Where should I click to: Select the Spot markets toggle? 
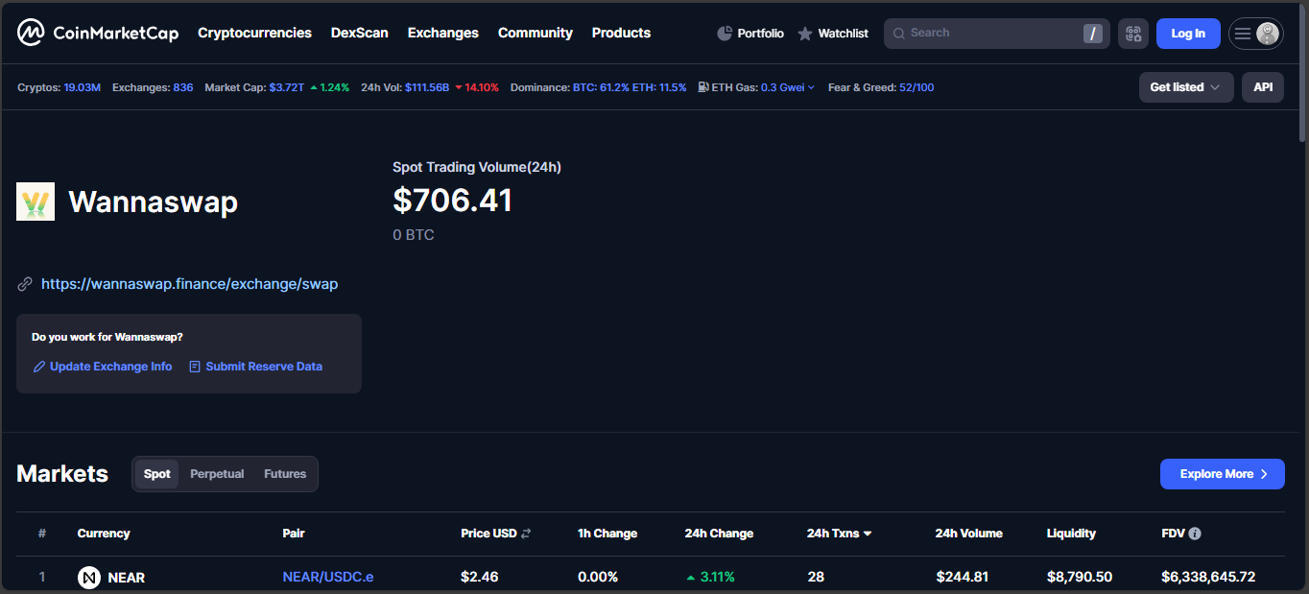pyautogui.click(x=156, y=474)
